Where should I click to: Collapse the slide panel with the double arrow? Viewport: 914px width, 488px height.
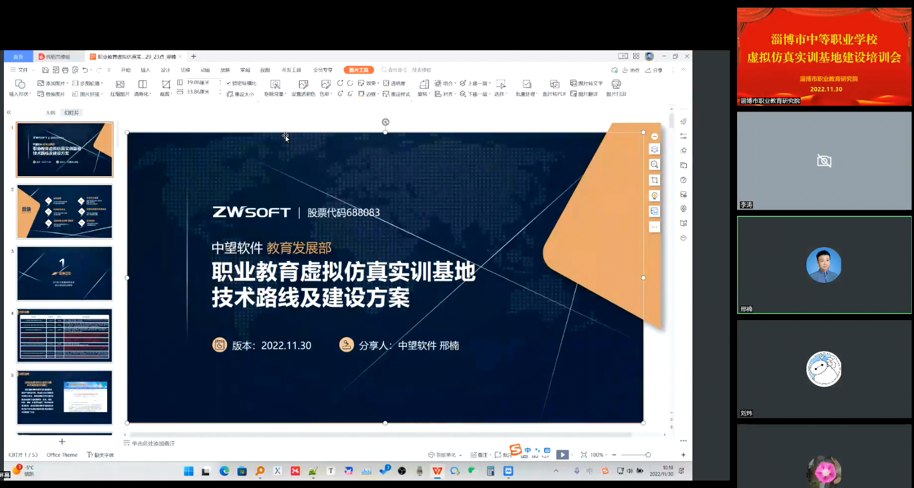tap(9, 113)
